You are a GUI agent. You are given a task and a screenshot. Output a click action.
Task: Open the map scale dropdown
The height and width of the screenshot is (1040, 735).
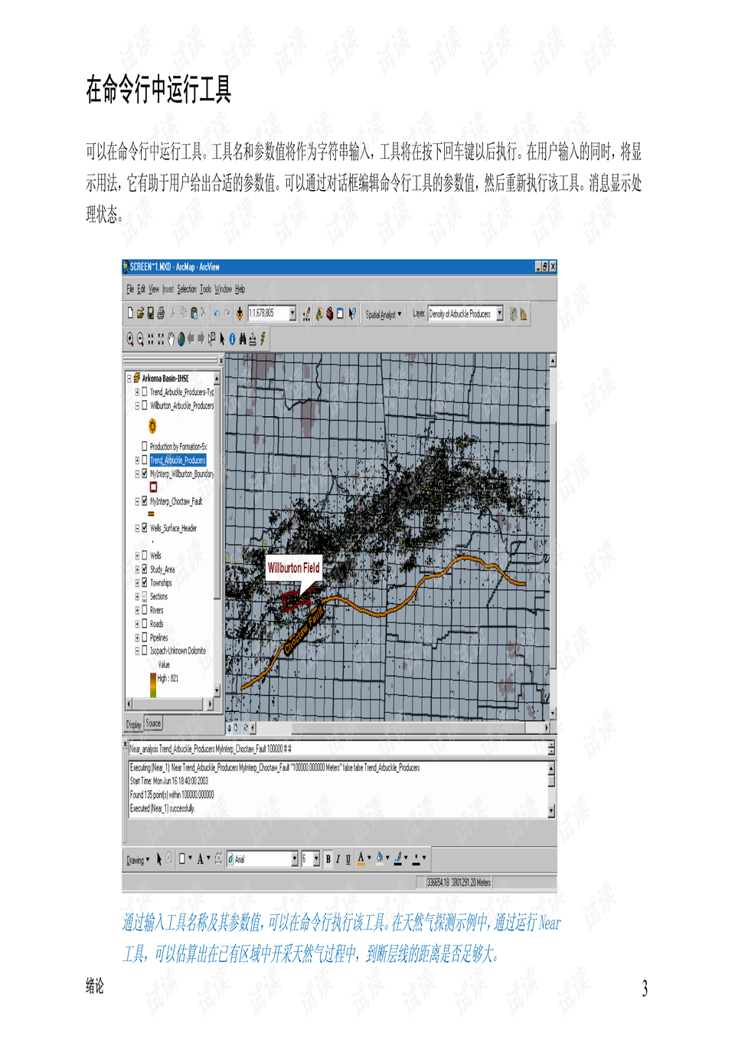click(x=292, y=313)
